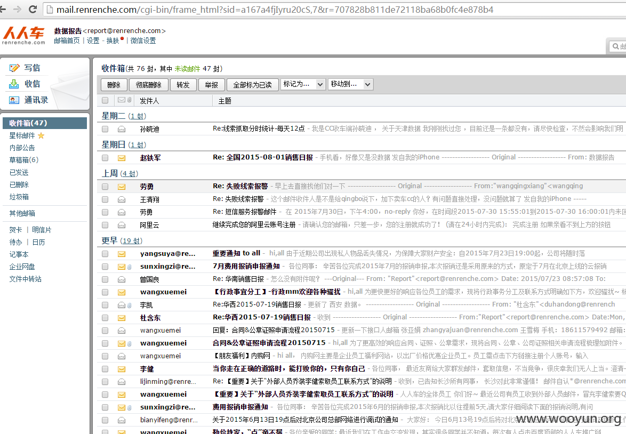The width and height of the screenshot is (626, 434).
Task: Click unread envelope icon for 赵铁军
Action: 122,158
